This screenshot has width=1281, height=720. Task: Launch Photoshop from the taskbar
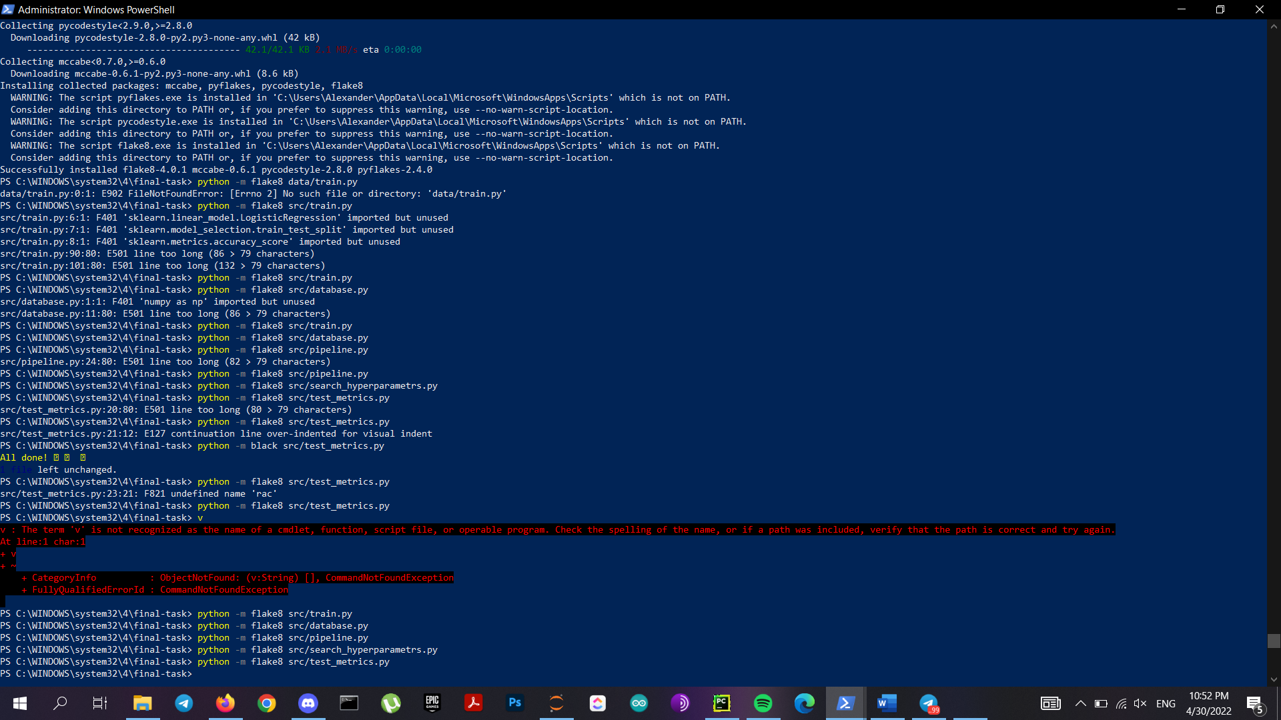click(x=515, y=703)
